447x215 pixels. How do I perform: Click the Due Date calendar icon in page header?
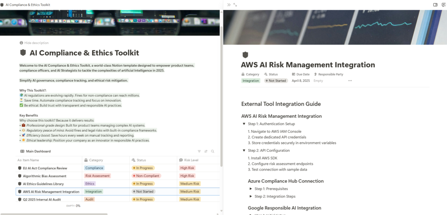pyautogui.click(x=294, y=74)
